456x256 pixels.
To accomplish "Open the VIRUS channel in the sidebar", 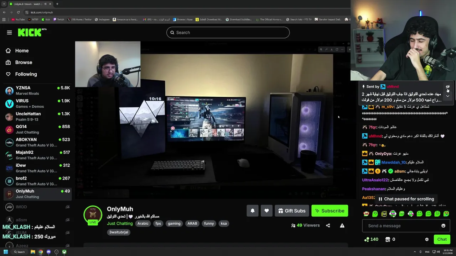I will pos(37,103).
